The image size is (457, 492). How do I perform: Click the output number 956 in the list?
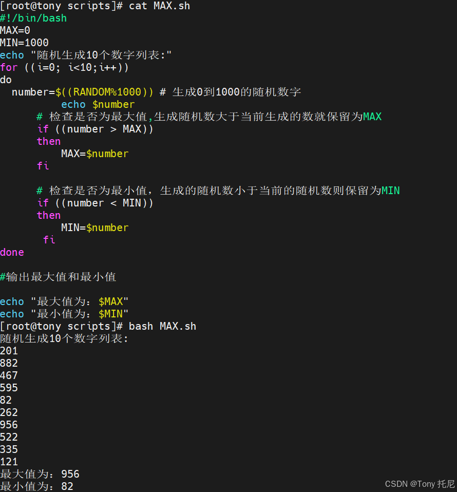click(9, 425)
